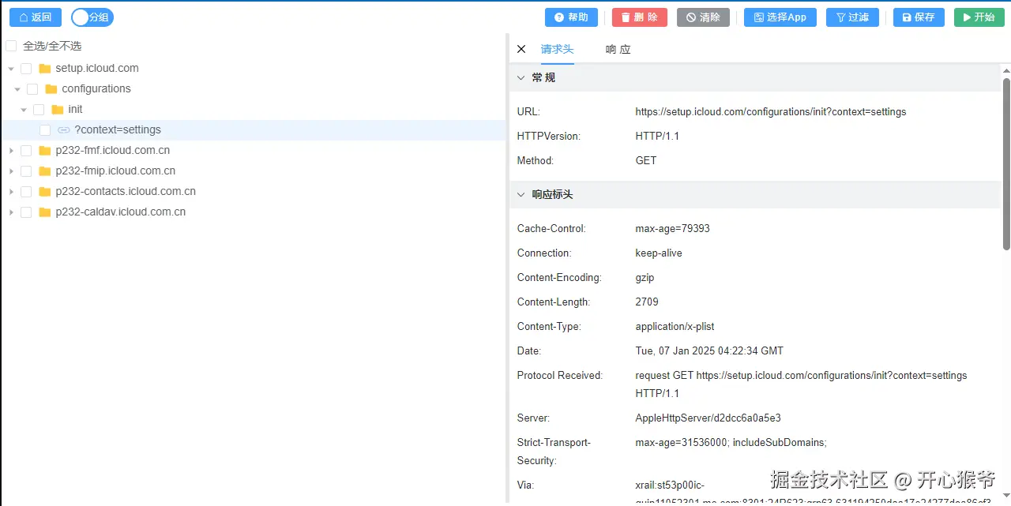Collapse the 响应标头 section

[521, 194]
